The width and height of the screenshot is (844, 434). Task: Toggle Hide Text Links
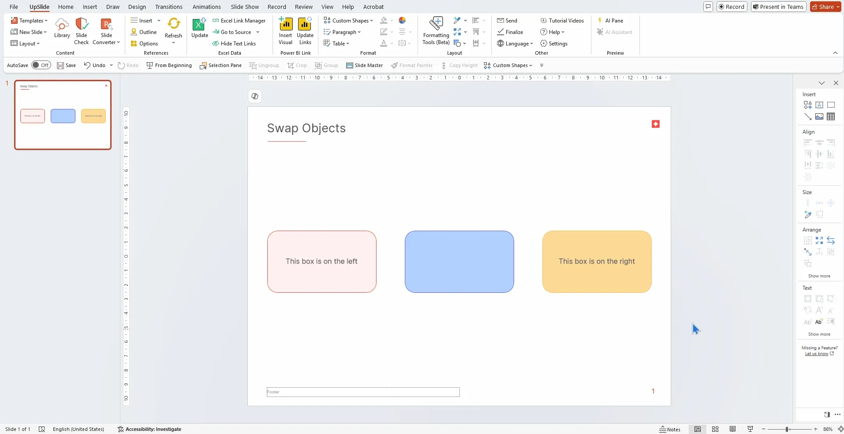(234, 43)
